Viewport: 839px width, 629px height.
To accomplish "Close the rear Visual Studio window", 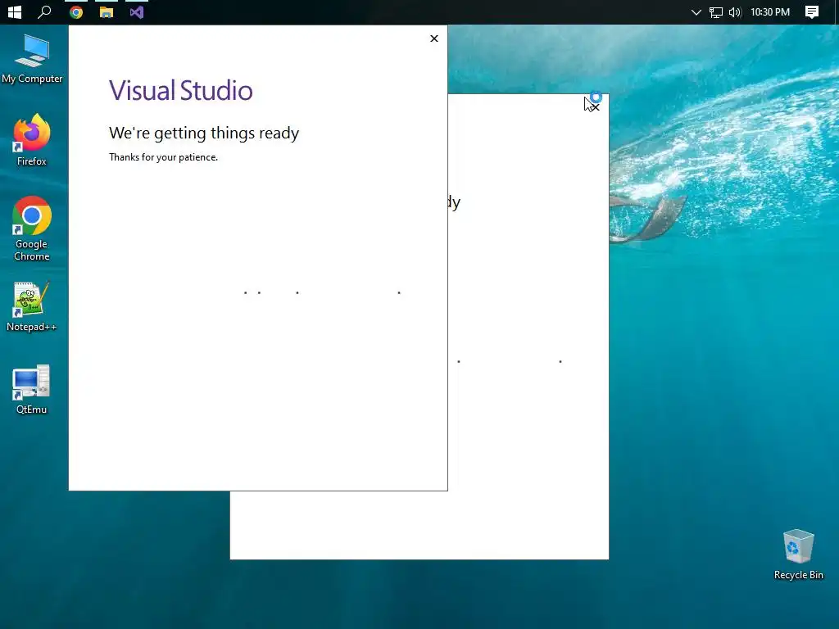I will pos(595,107).
